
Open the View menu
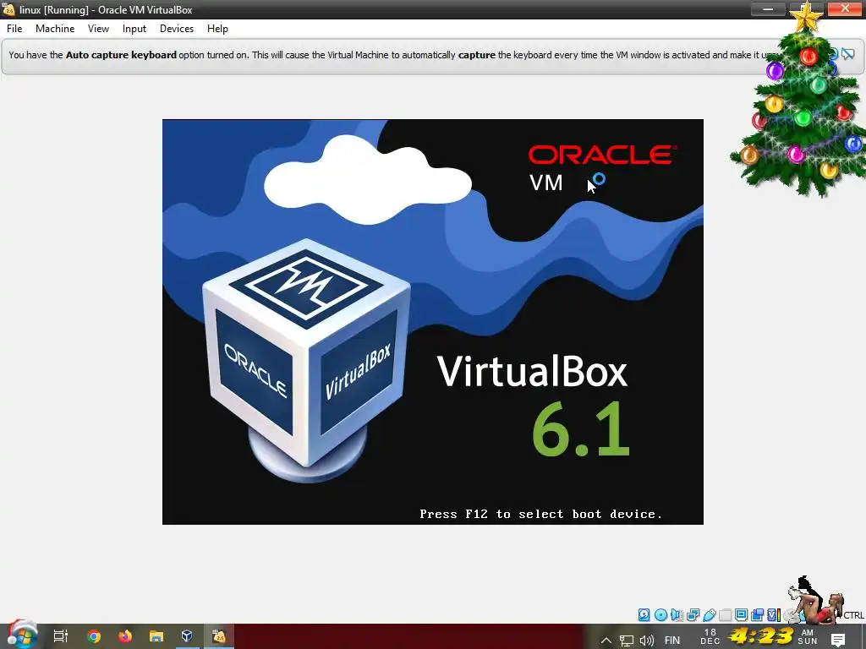coord(98,29)
